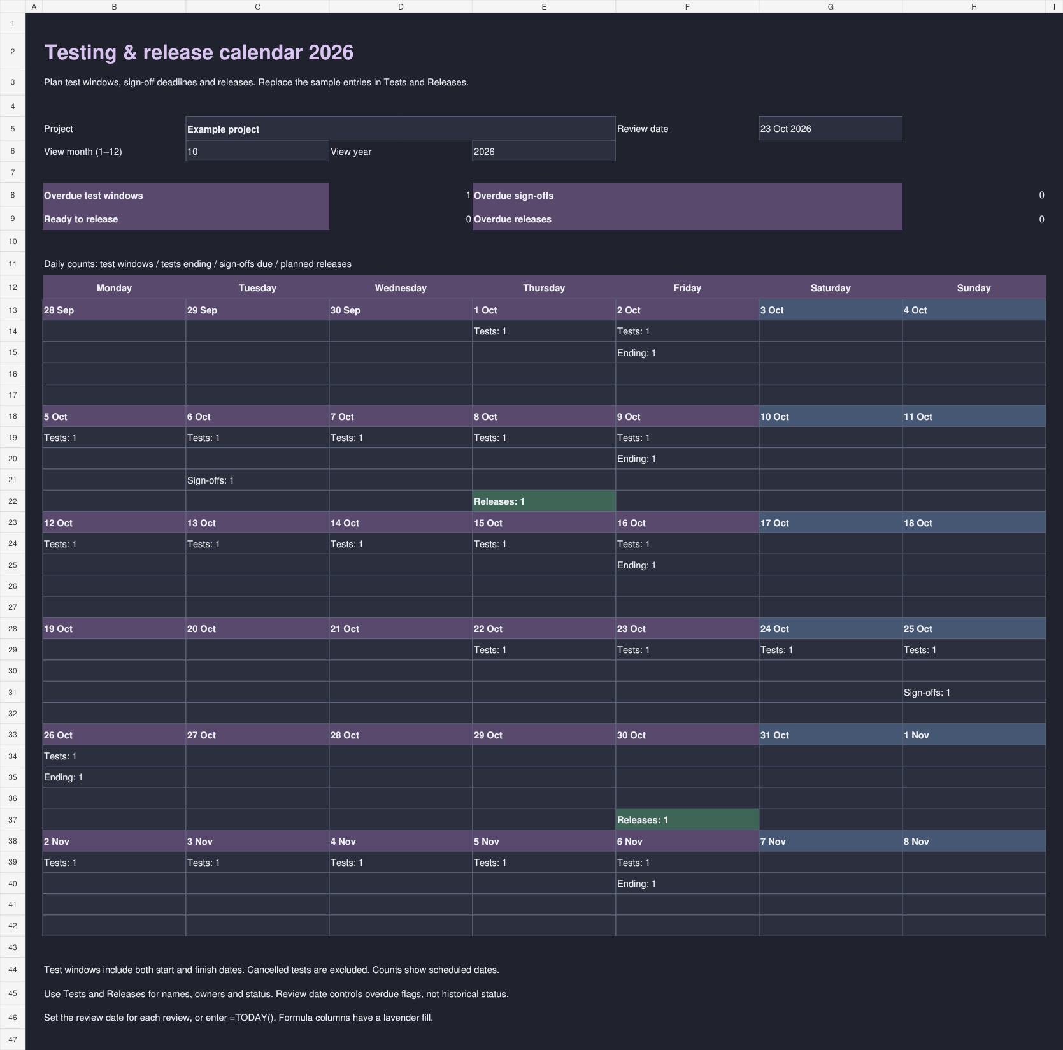The image size is (1063, 1050).
Task: Select the Monday header cell
Action: tap(114, 288)
